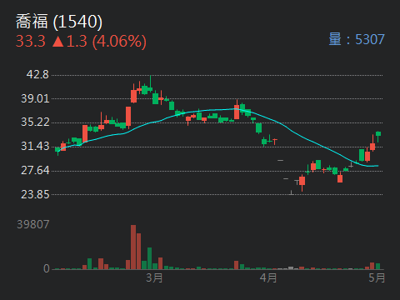Screen dimensions: 400x300
Task: Click the 39807 volume axis label
Action: 33,224
